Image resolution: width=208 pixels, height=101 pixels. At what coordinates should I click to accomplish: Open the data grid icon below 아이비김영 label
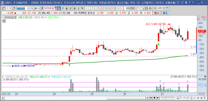(x=4, y=21)
